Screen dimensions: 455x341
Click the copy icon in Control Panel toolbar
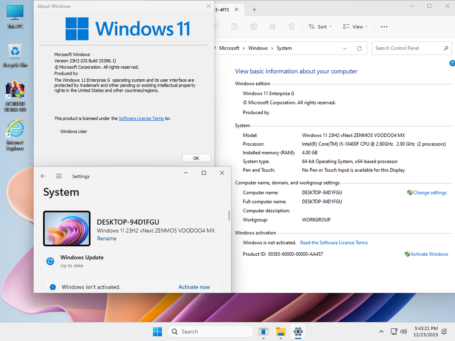(217, 27)
